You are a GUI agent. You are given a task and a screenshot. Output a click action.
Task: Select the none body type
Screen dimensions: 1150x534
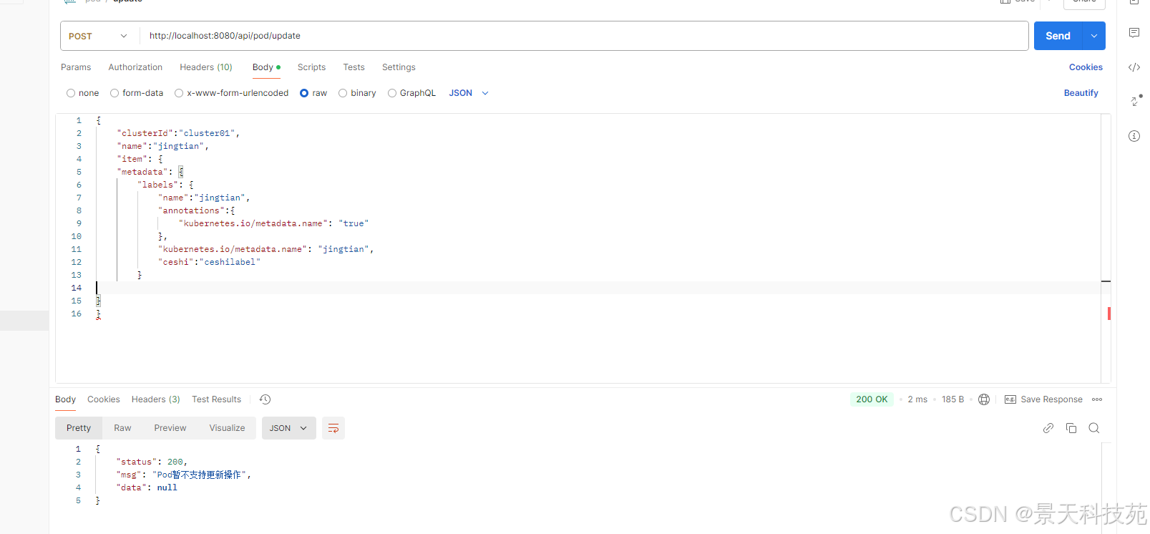(71, 93)
